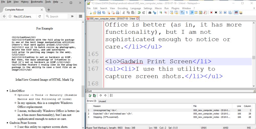
Task: Open the Plugins menu in Notepad++
Action: point(175,8)
